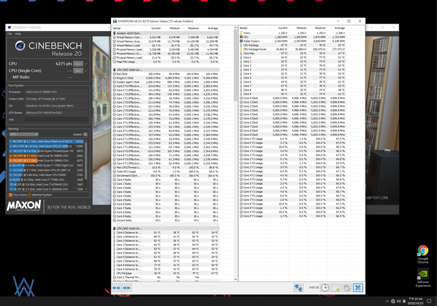Open the File menu in Cinebench
The image size is (437, 306).
click(x=10, y=34)
